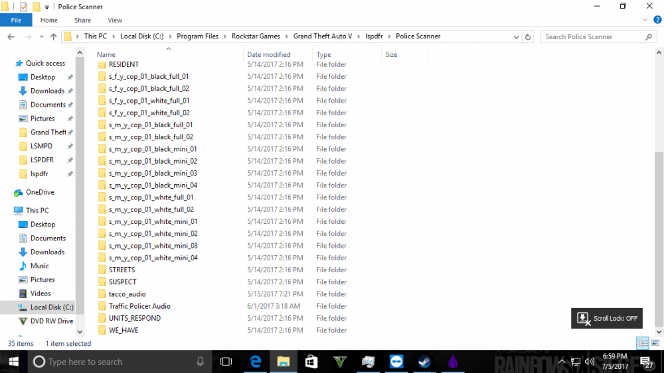Open Music under This PC

[x=39, y=266]
